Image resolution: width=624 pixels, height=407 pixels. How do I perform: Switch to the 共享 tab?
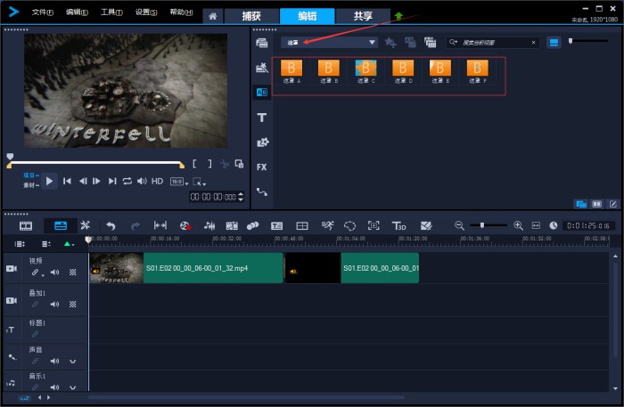click(363, 16)
